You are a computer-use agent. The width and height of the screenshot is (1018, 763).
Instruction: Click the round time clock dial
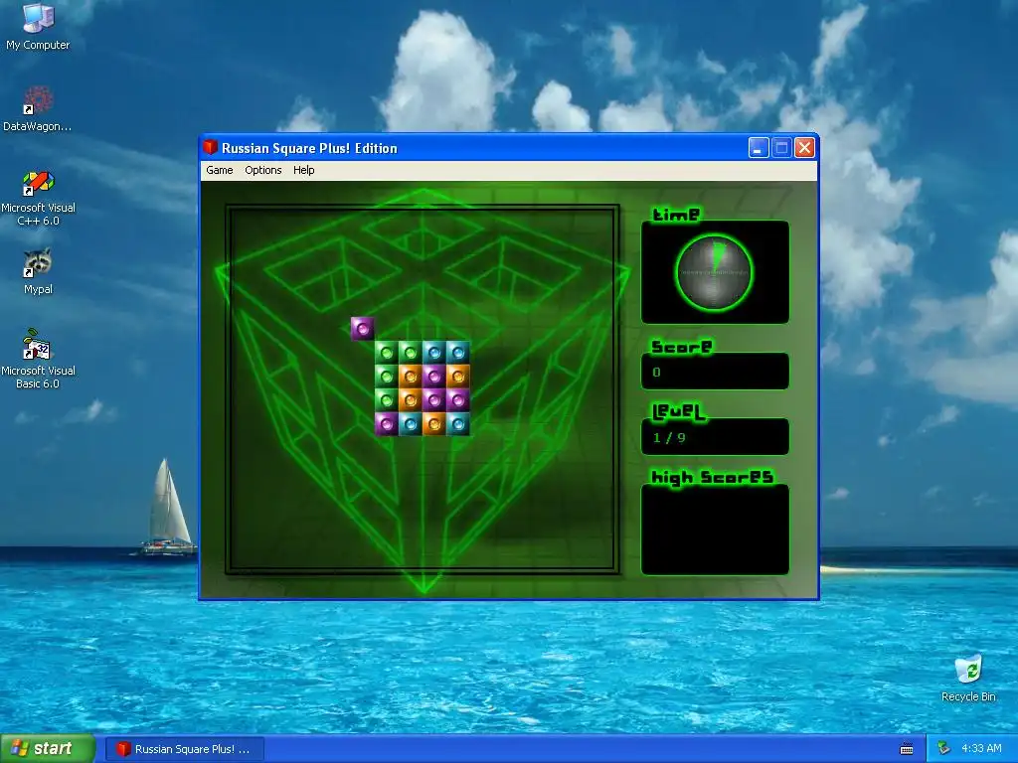coord(714,272)
